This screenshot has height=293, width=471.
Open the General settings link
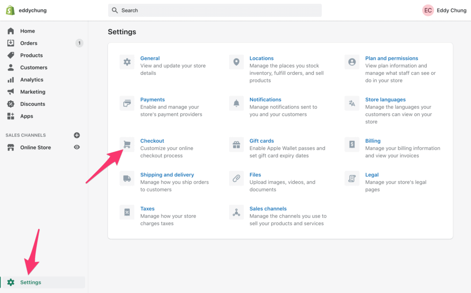pos(150,58)
